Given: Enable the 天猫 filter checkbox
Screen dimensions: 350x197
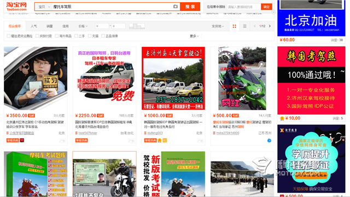Looking at the screenshot, I should 90,36.
